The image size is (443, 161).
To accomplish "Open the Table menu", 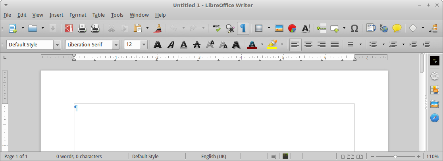I will [x=98, y=15].
